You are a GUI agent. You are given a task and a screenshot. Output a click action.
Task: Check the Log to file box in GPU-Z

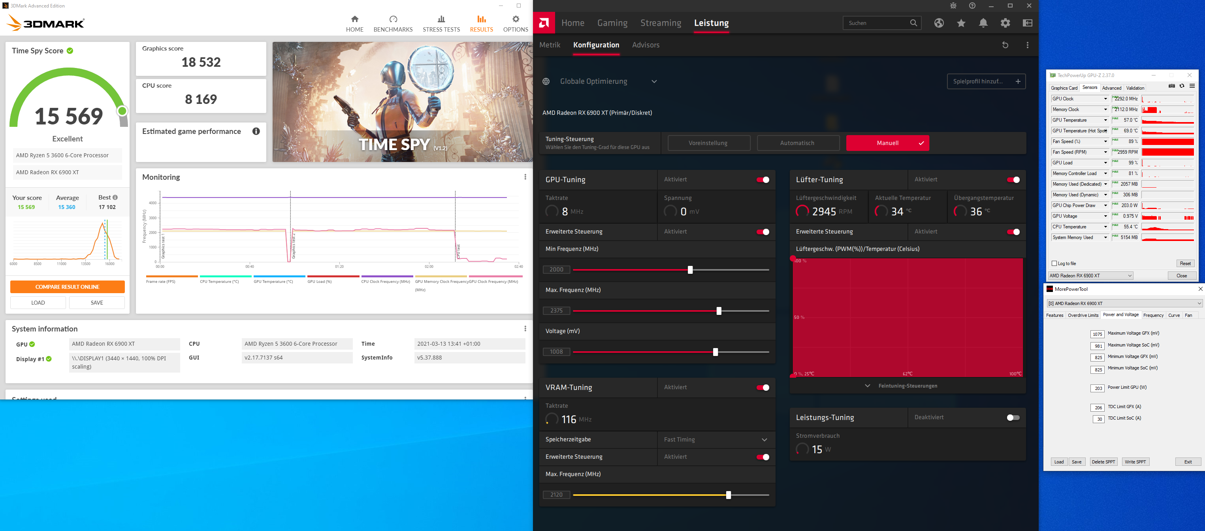point(1054,264)
